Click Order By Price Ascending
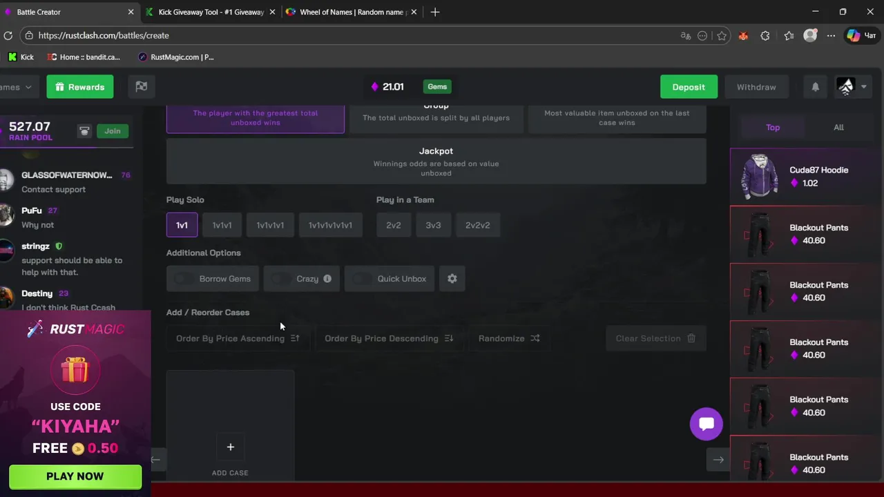 (238, 338)
